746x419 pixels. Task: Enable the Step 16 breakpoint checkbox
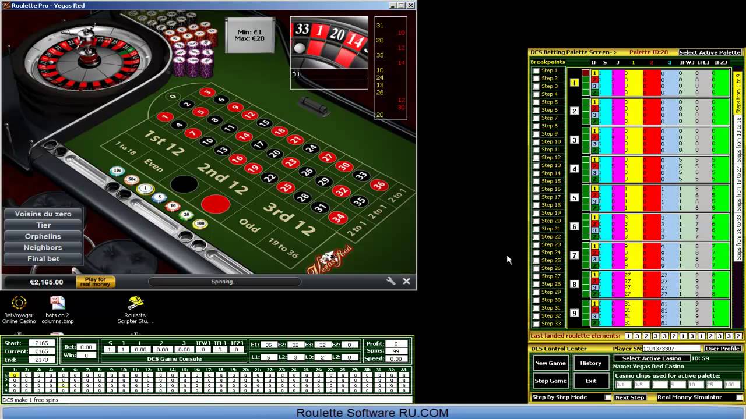[x=536, y=189]
